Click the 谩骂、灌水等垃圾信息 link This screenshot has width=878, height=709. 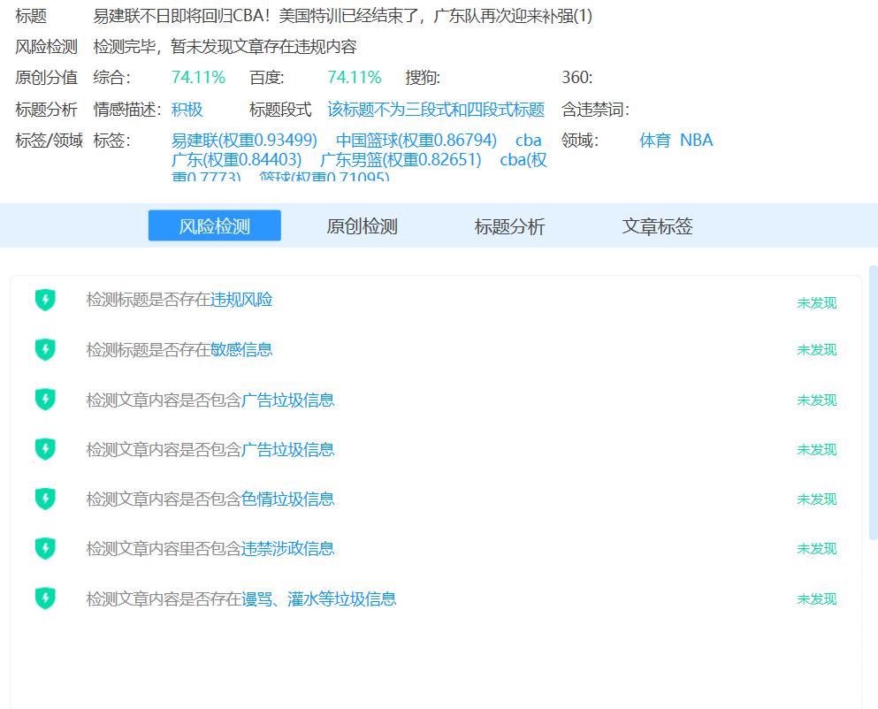(x=318, y=598)
